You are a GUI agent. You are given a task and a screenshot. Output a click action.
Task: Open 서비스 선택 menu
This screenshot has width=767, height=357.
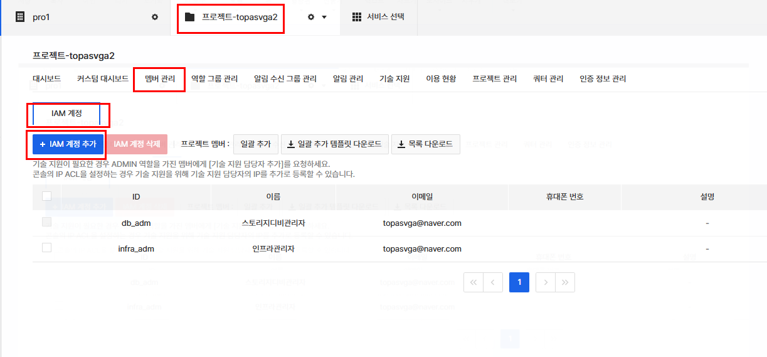pos(378,17)
